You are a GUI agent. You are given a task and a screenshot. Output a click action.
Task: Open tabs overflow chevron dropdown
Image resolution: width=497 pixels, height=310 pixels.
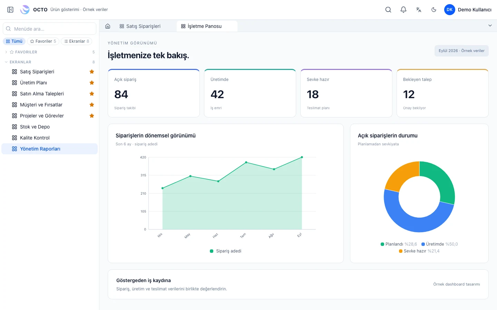coord(490,26)
